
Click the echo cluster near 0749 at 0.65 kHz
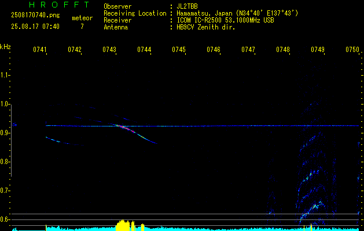pyautogui.click(x=315, y=206)
